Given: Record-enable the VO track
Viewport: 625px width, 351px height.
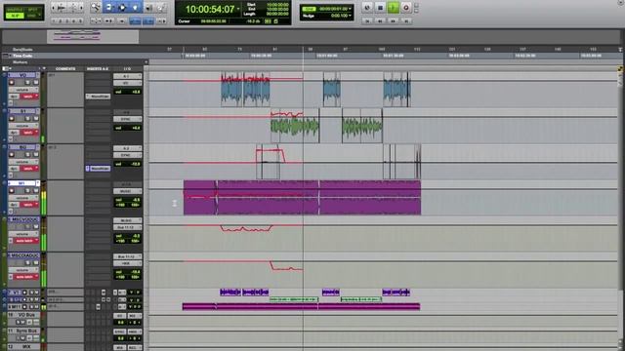Looking at the screenshot, I should 12,82.
